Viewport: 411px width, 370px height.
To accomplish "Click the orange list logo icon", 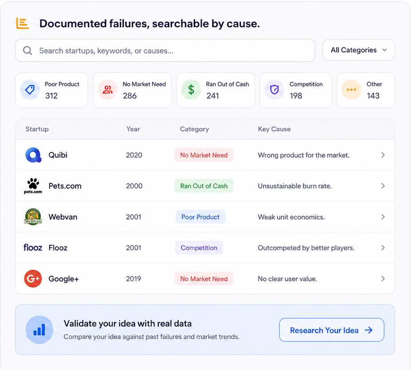I will tap(22, 23).
